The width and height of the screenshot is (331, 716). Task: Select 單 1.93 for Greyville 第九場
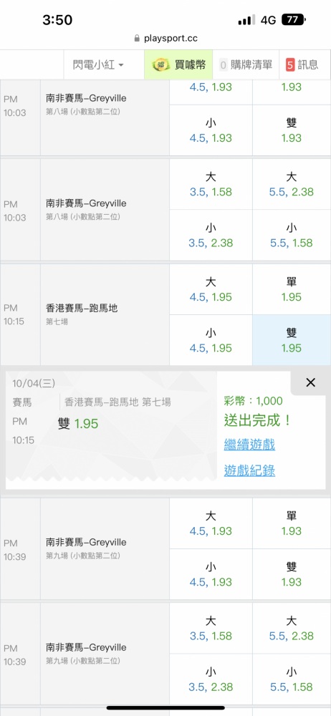point(292,523)
